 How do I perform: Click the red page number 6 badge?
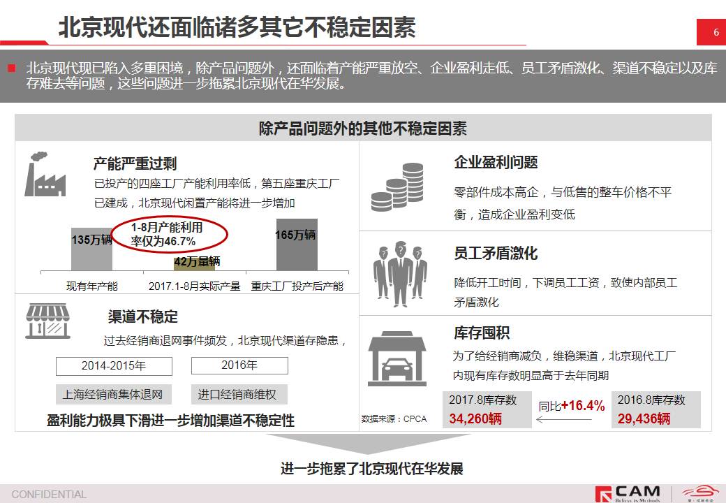(x=711, y=32)
